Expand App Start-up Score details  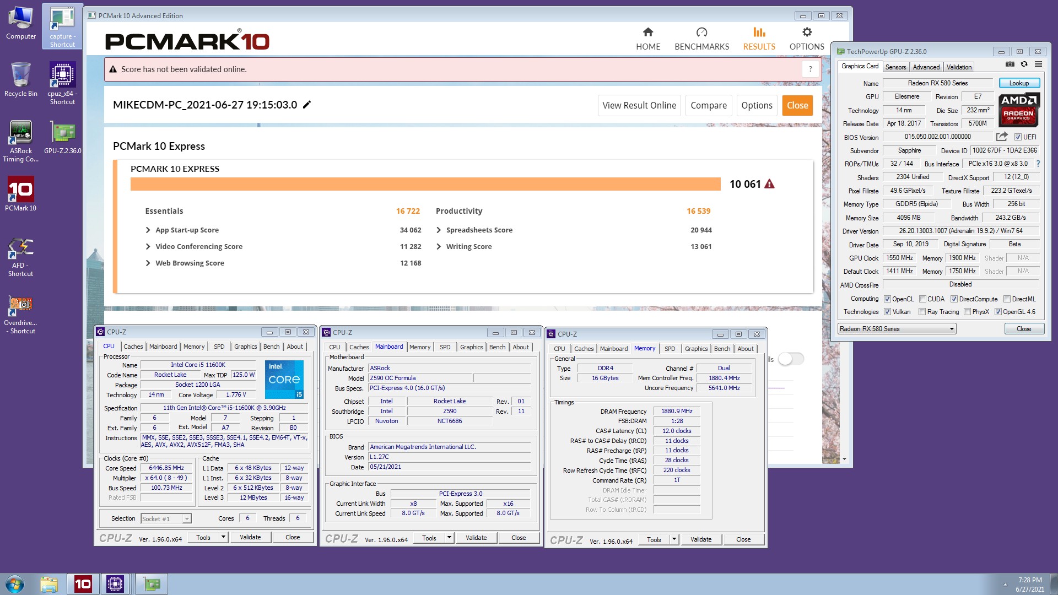point(148,230)
